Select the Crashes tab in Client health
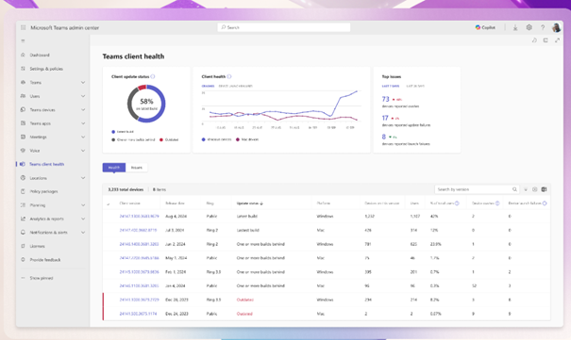This screenshot has height=340, width=571. coord(208,86)
